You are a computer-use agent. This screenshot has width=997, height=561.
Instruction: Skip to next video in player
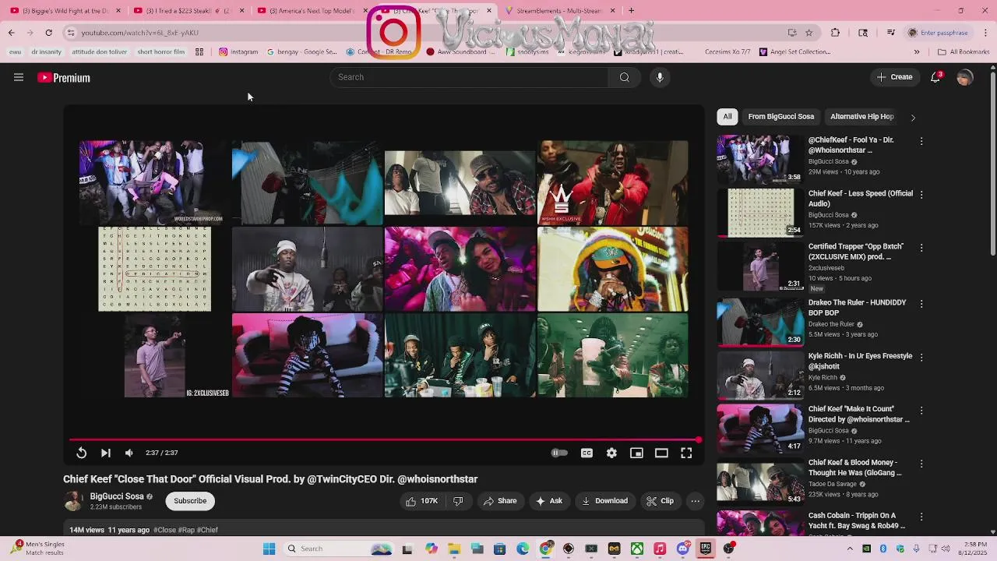(x=105, y=453)
